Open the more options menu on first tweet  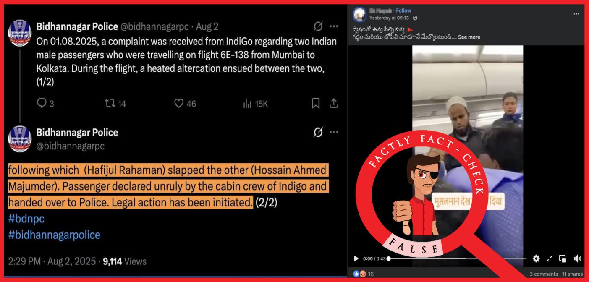(334, 26)
